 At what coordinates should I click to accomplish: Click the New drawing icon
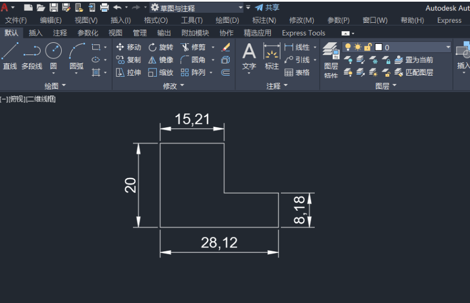[28, 7]
